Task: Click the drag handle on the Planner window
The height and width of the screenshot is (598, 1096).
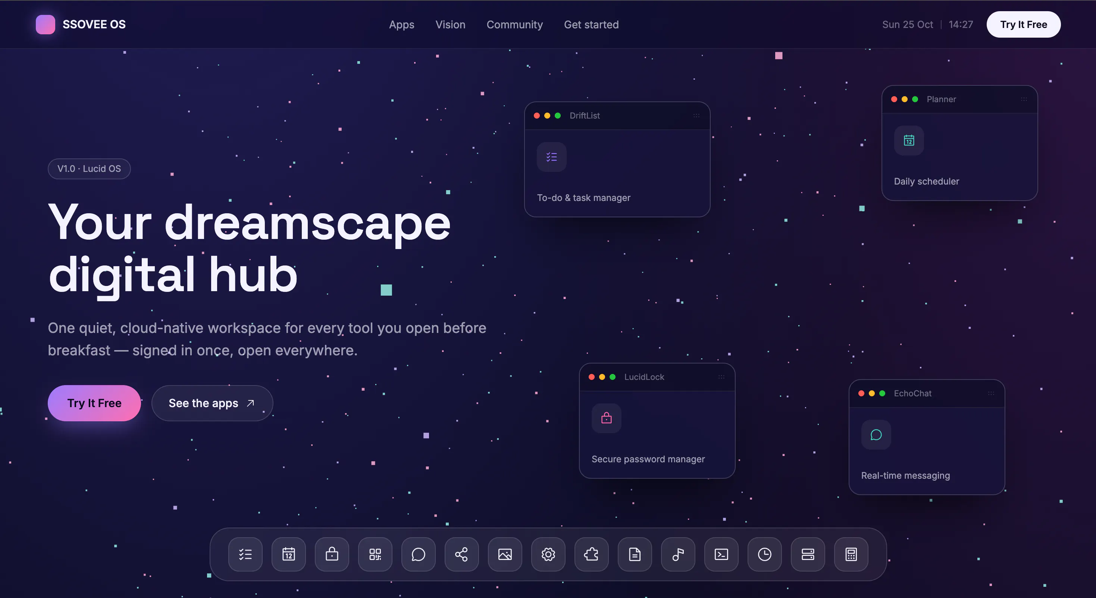Action: (x=1024, y=99)
